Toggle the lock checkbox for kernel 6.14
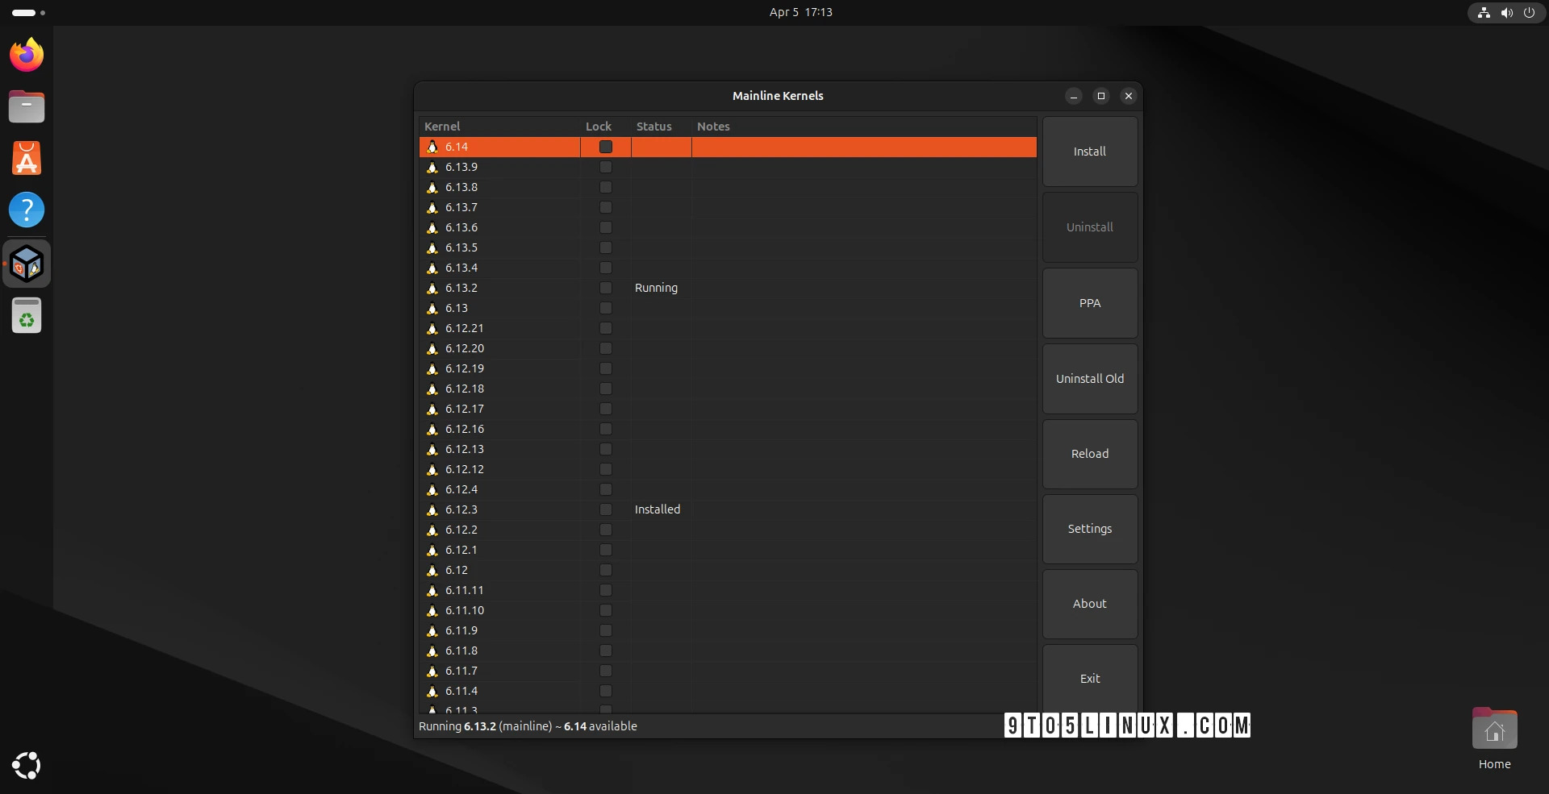1549x794 pixels. pos(606,147)
